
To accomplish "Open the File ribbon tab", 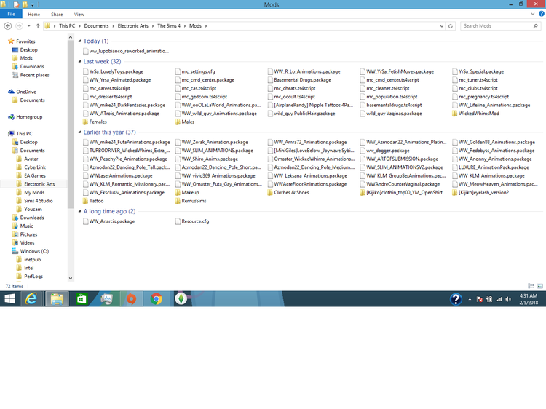I will (x=11, y=15).
